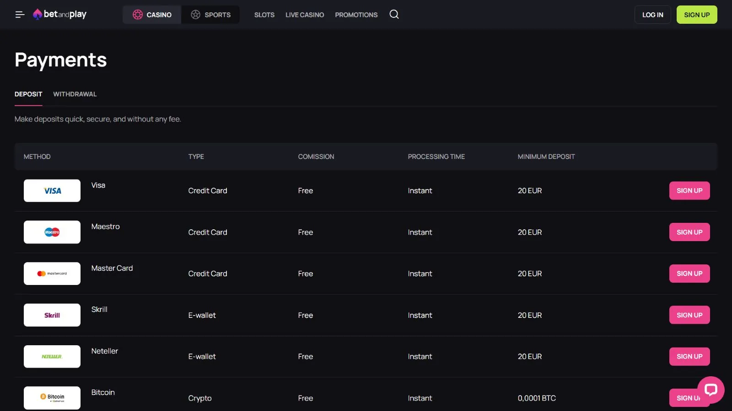732x411 pixels.
Task: Click the betandplay logo
Action: point(60,15)
